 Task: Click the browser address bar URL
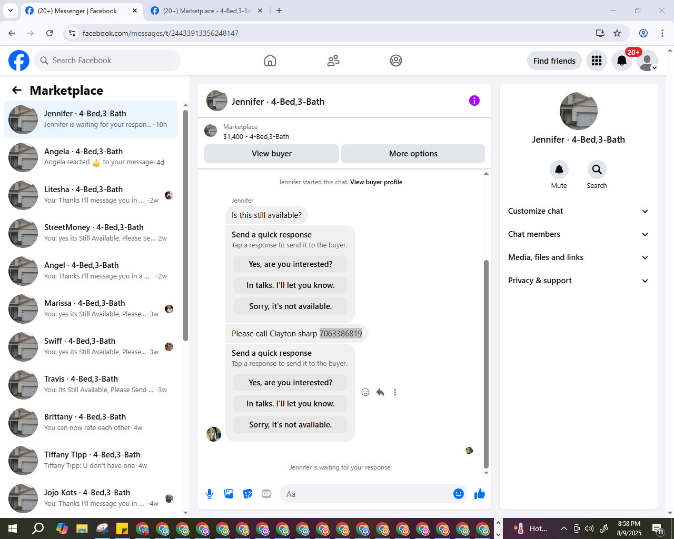(x=161, y=33)
